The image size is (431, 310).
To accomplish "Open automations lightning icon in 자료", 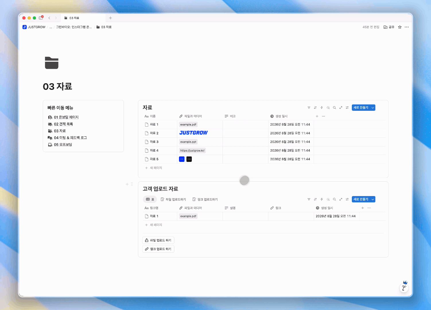I will click(x=322, y=108).
